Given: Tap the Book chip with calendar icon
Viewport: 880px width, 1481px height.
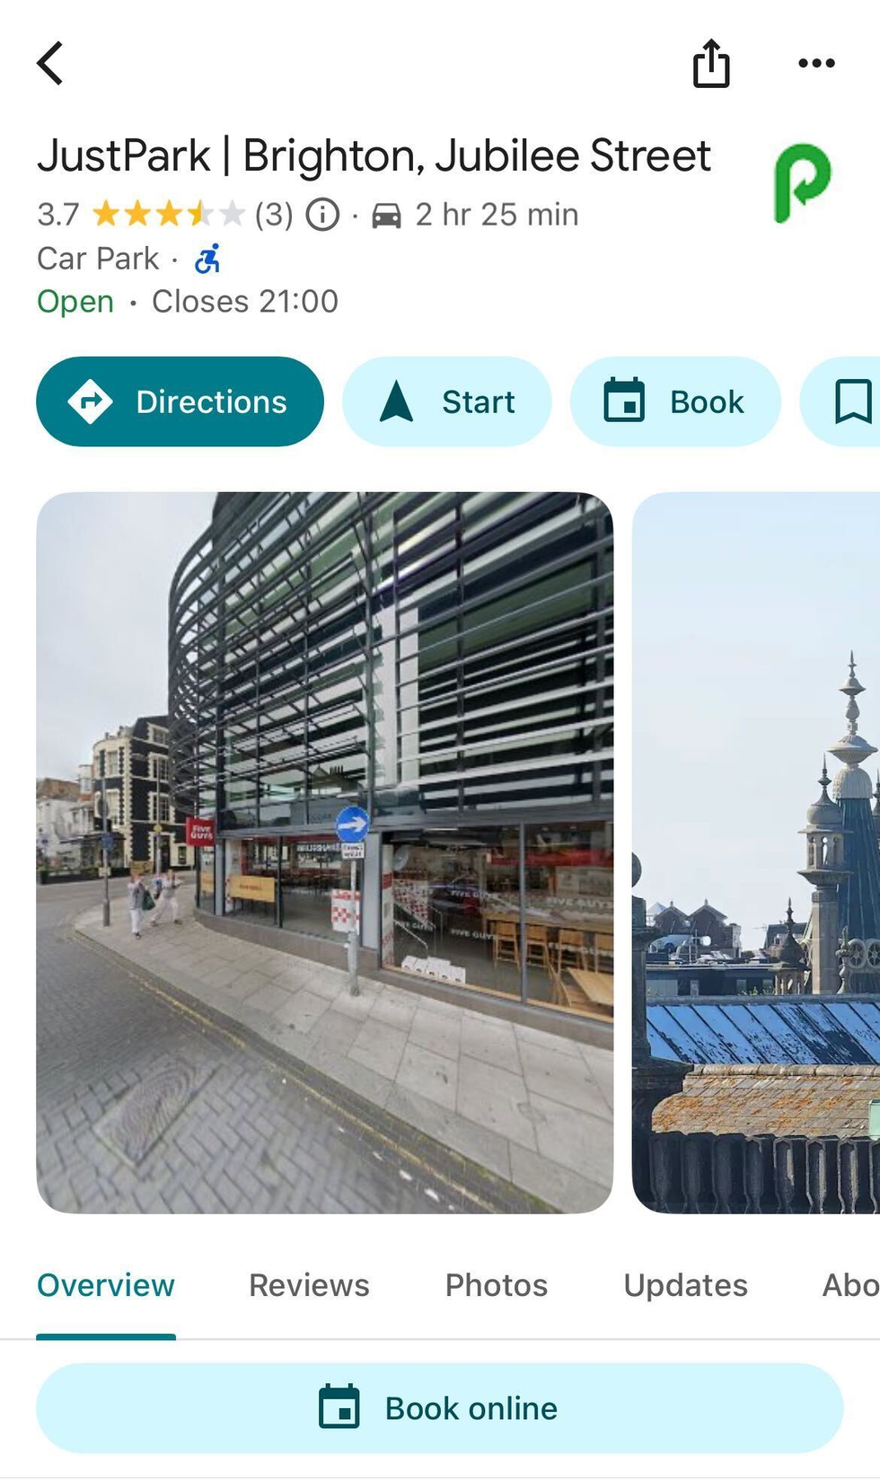Looking at the screenshot, I should click(675, 401).
